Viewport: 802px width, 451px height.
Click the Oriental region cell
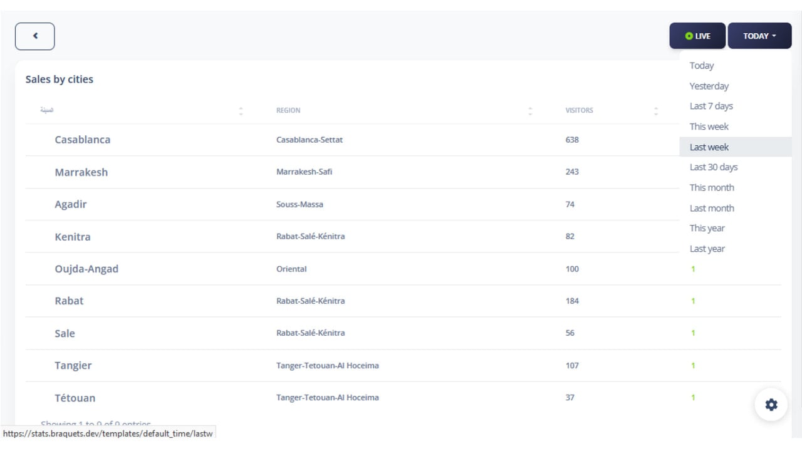click(291, 269)
